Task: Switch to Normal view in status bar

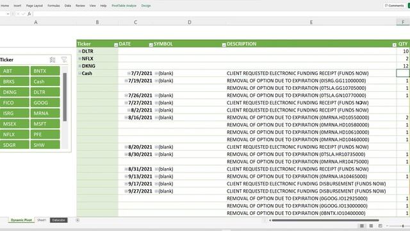Action: coord(362,226)
